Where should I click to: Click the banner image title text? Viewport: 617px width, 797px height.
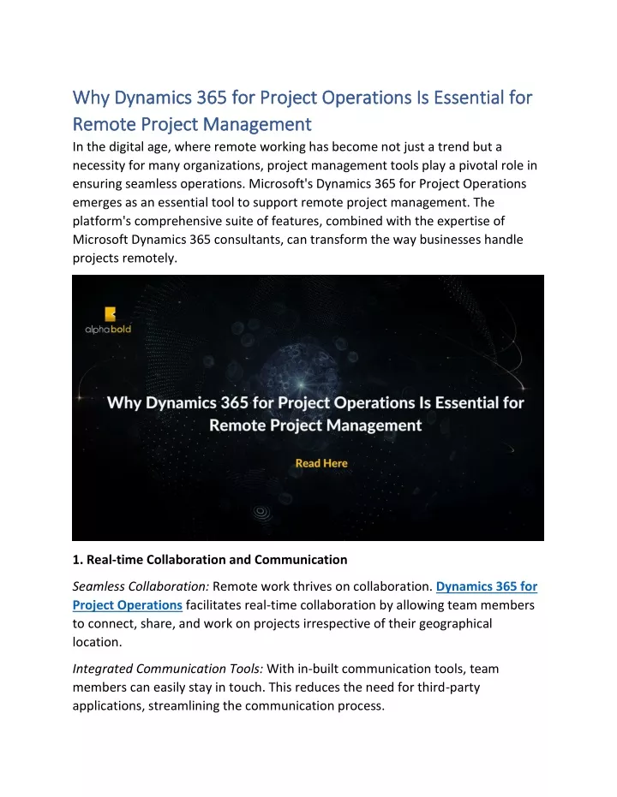pyautogui.click(x=315, y=413)
